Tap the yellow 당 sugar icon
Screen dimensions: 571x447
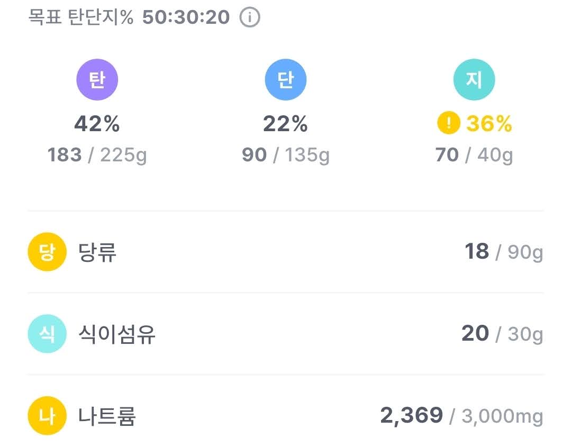(x=47, y=251)
